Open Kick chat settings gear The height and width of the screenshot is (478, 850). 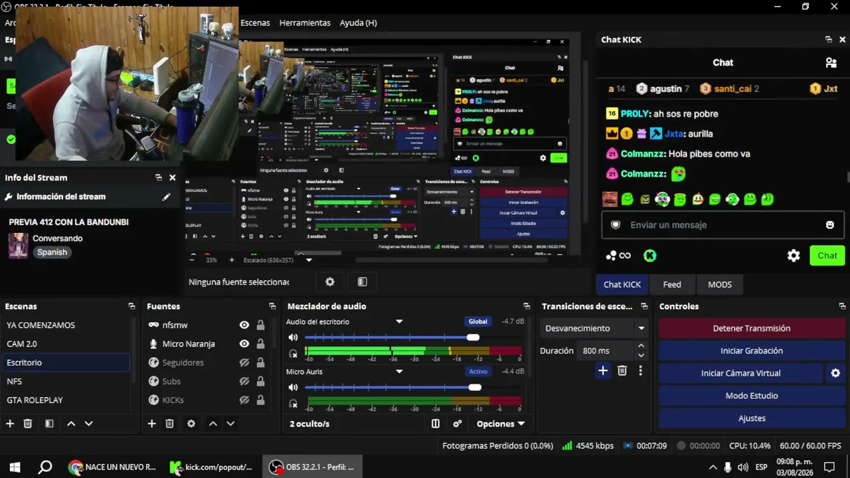(794, 256)
